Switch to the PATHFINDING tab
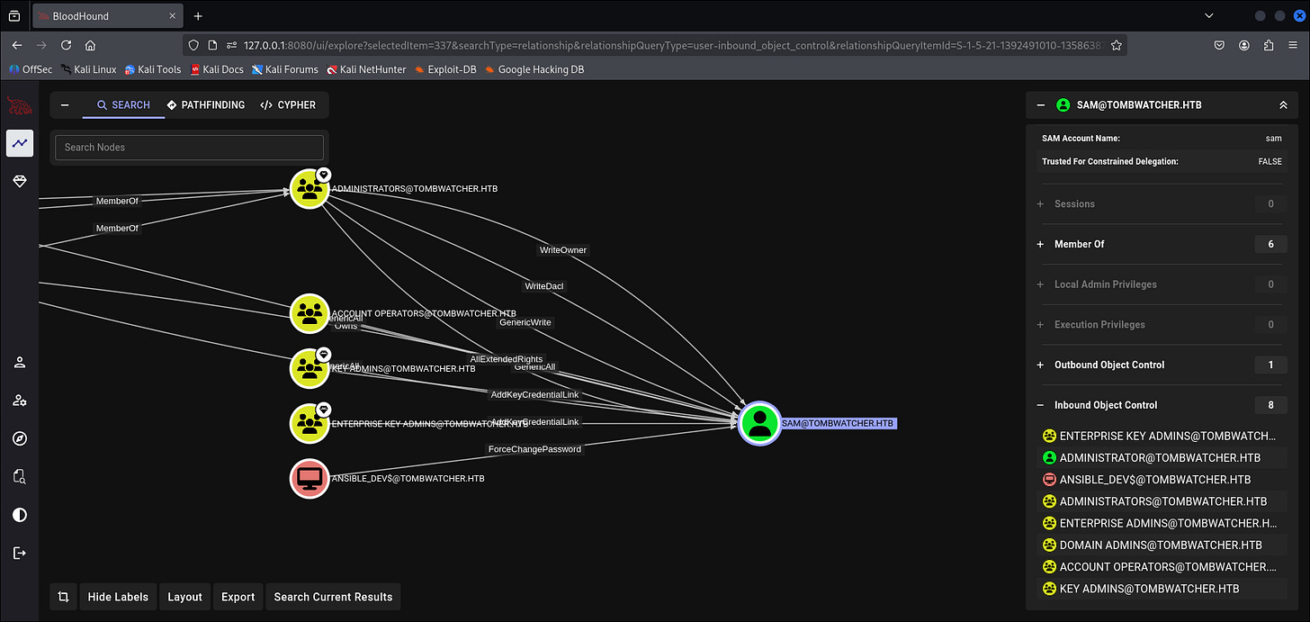The image size is (1310, 622). pyautogui.click(x=206, y=105)
